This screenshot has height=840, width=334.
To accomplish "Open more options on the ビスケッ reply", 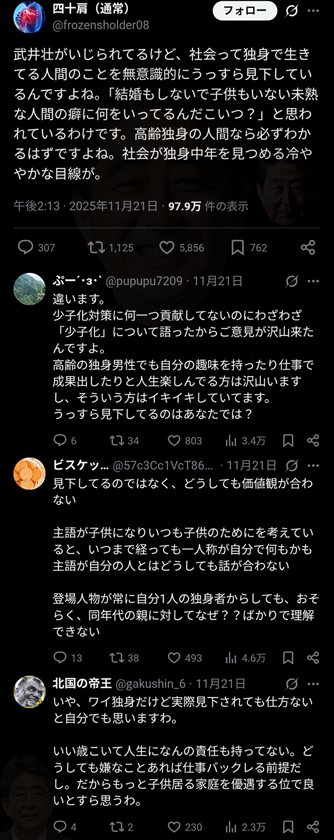I will [313, 465].
